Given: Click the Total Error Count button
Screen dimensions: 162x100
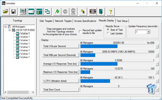Looking at the screenshot, I should (x=61, y=90).
